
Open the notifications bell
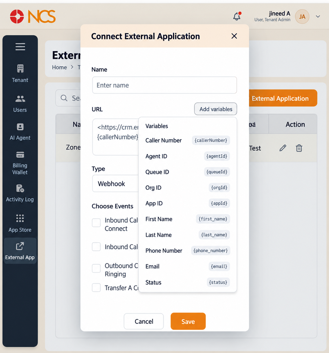[237, 16]
